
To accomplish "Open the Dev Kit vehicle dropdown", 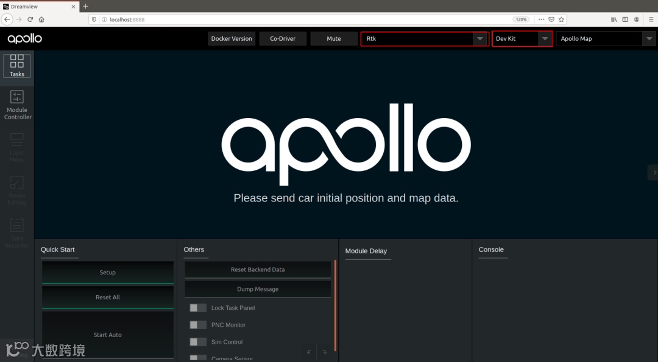I will (x=522, y=38).
